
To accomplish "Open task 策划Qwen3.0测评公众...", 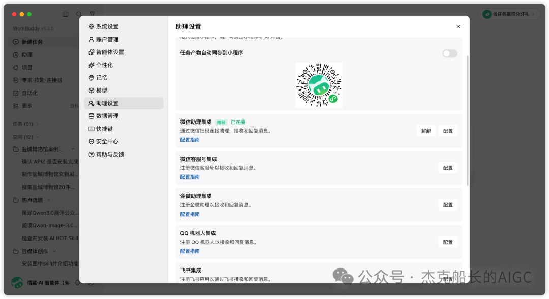I will 50,213.
